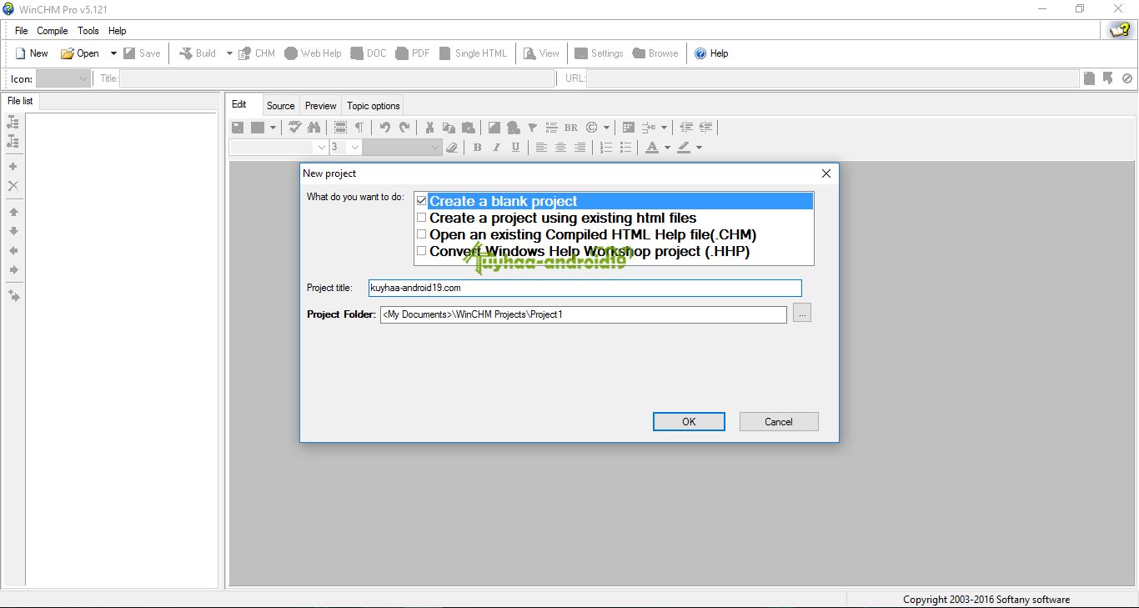Click the Insert table icon
The width and height of the screenshot is (1139, 608).
[629, 128]
